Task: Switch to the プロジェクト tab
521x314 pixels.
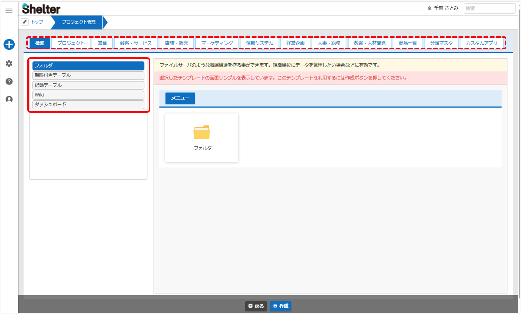Action: pyautogui.click(x=71, y=43)
